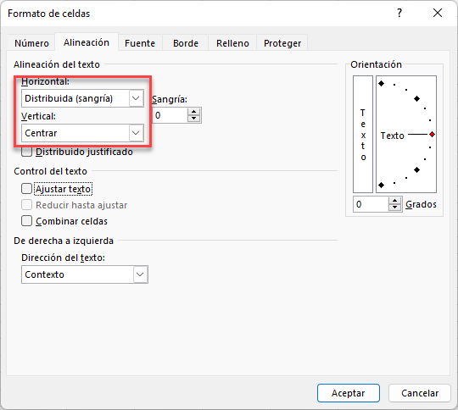
Task: Click the red diamond orientation marker
Action: 432,134
